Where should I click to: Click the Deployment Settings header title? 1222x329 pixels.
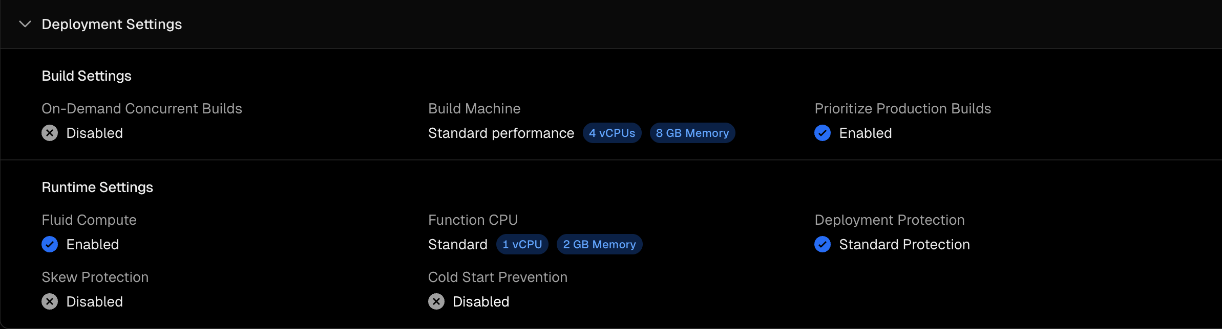[112, 24]
